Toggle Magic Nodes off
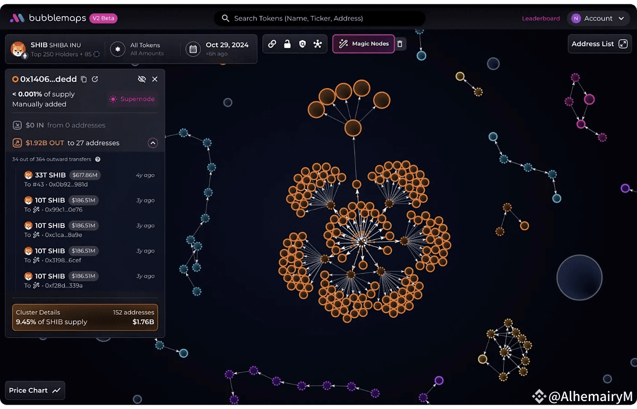This screenshot has width=637, height=409. pyautogui.click(x=363, y=44)
